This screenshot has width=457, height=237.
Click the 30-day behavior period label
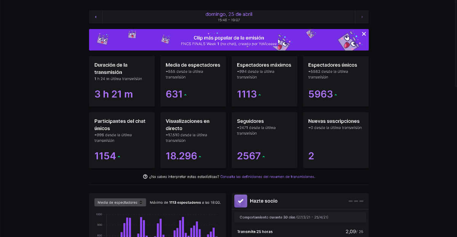click(x=284, y=217)
